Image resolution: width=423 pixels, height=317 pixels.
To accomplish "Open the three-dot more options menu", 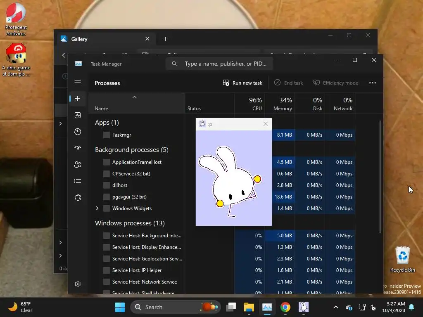I will pyautogui.click(x=373, y=83).
